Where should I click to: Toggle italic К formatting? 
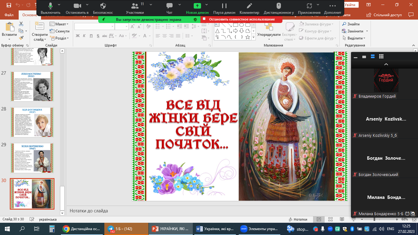84,36
